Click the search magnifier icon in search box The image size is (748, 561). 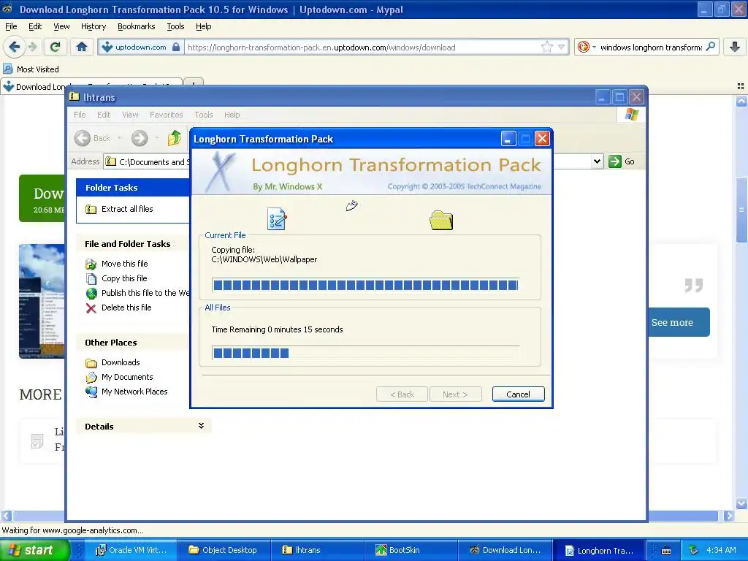(x=710, y=47)
